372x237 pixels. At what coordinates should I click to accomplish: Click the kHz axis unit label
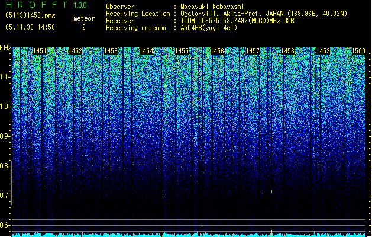click(x=5, y=48)
